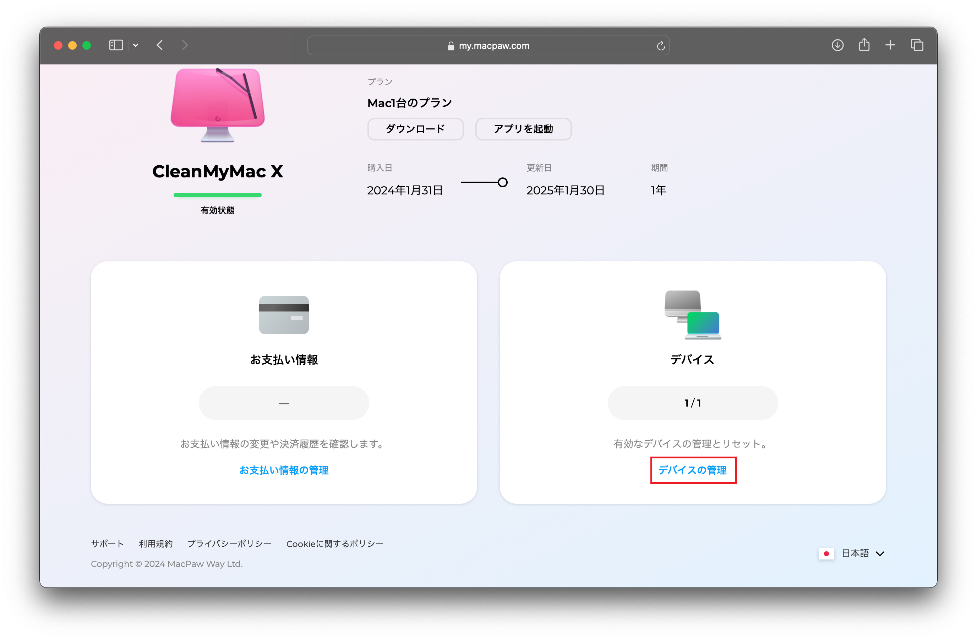Open Safari downloads list

coord(837,45)
